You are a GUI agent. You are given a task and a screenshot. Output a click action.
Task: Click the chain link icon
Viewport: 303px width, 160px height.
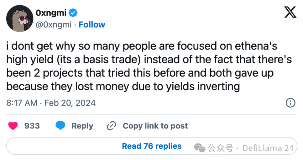pos(112,126)
